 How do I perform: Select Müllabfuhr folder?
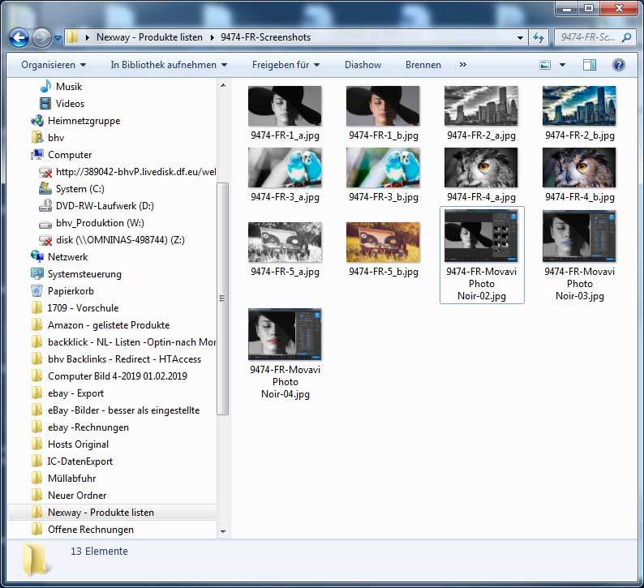pos(71,479)
